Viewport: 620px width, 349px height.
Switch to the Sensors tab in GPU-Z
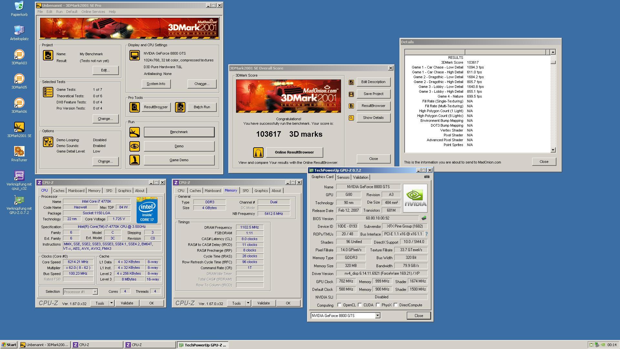[343, 177]
